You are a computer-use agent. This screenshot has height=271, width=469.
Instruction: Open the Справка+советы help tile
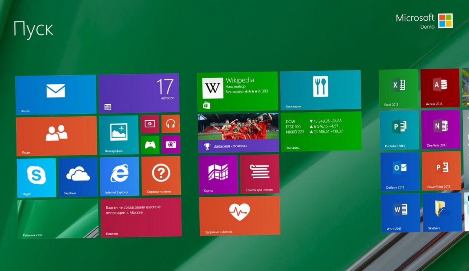click(x=161, y=175)
